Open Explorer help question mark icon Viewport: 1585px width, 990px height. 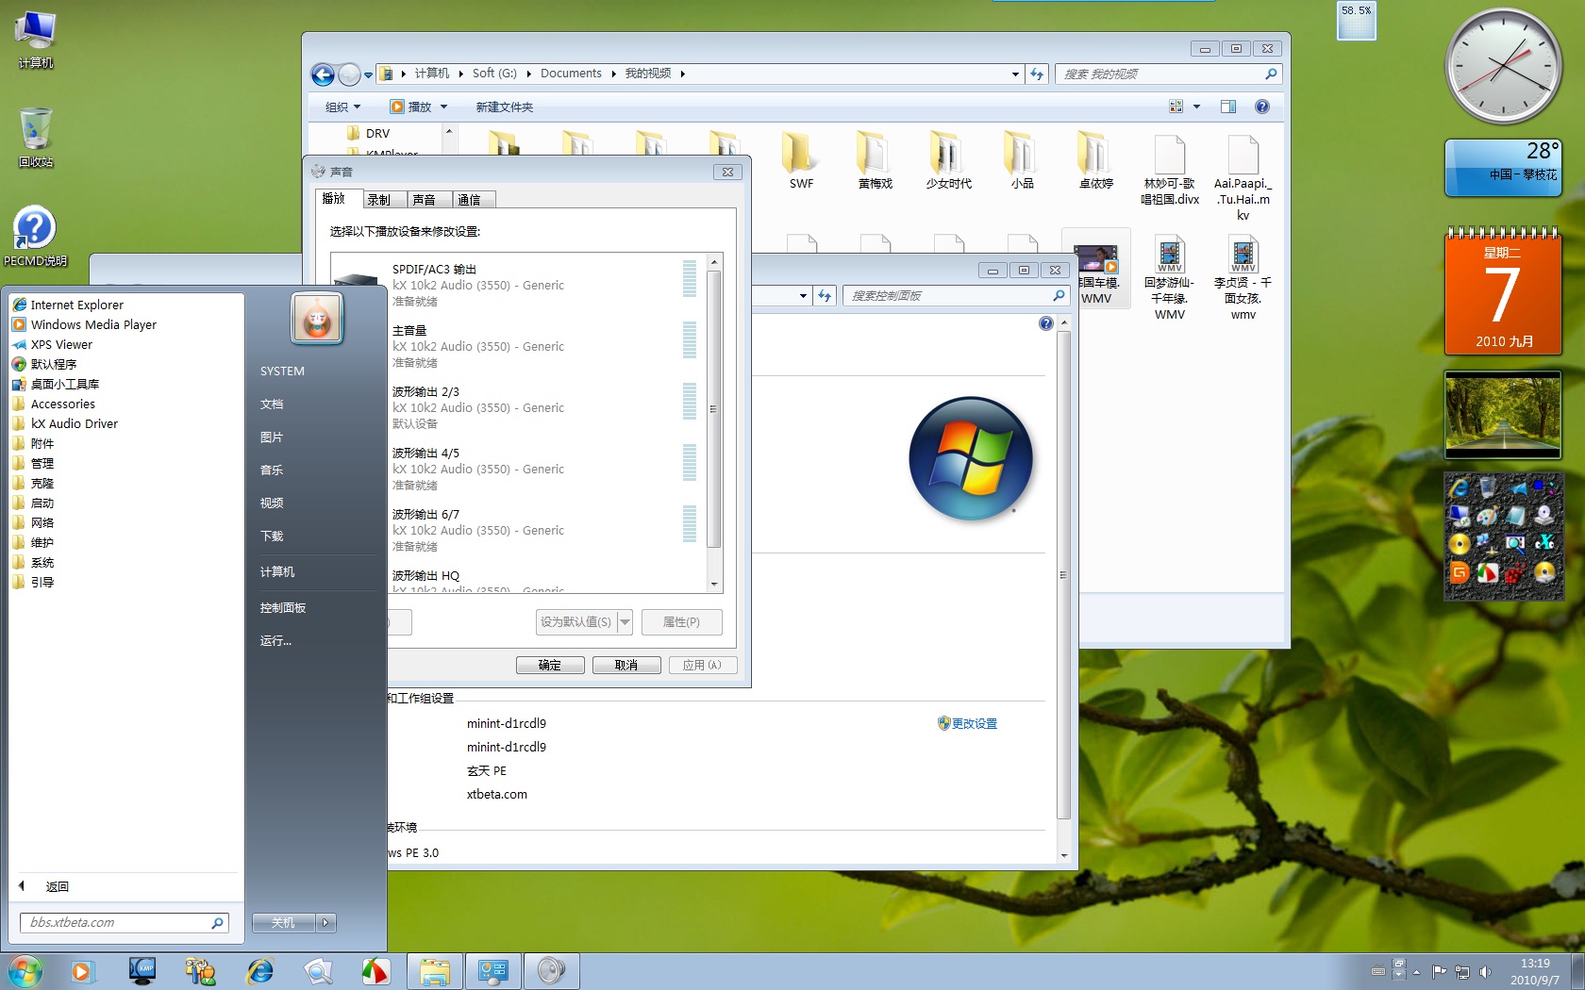pyautogui.click(x=1262, y=107)
